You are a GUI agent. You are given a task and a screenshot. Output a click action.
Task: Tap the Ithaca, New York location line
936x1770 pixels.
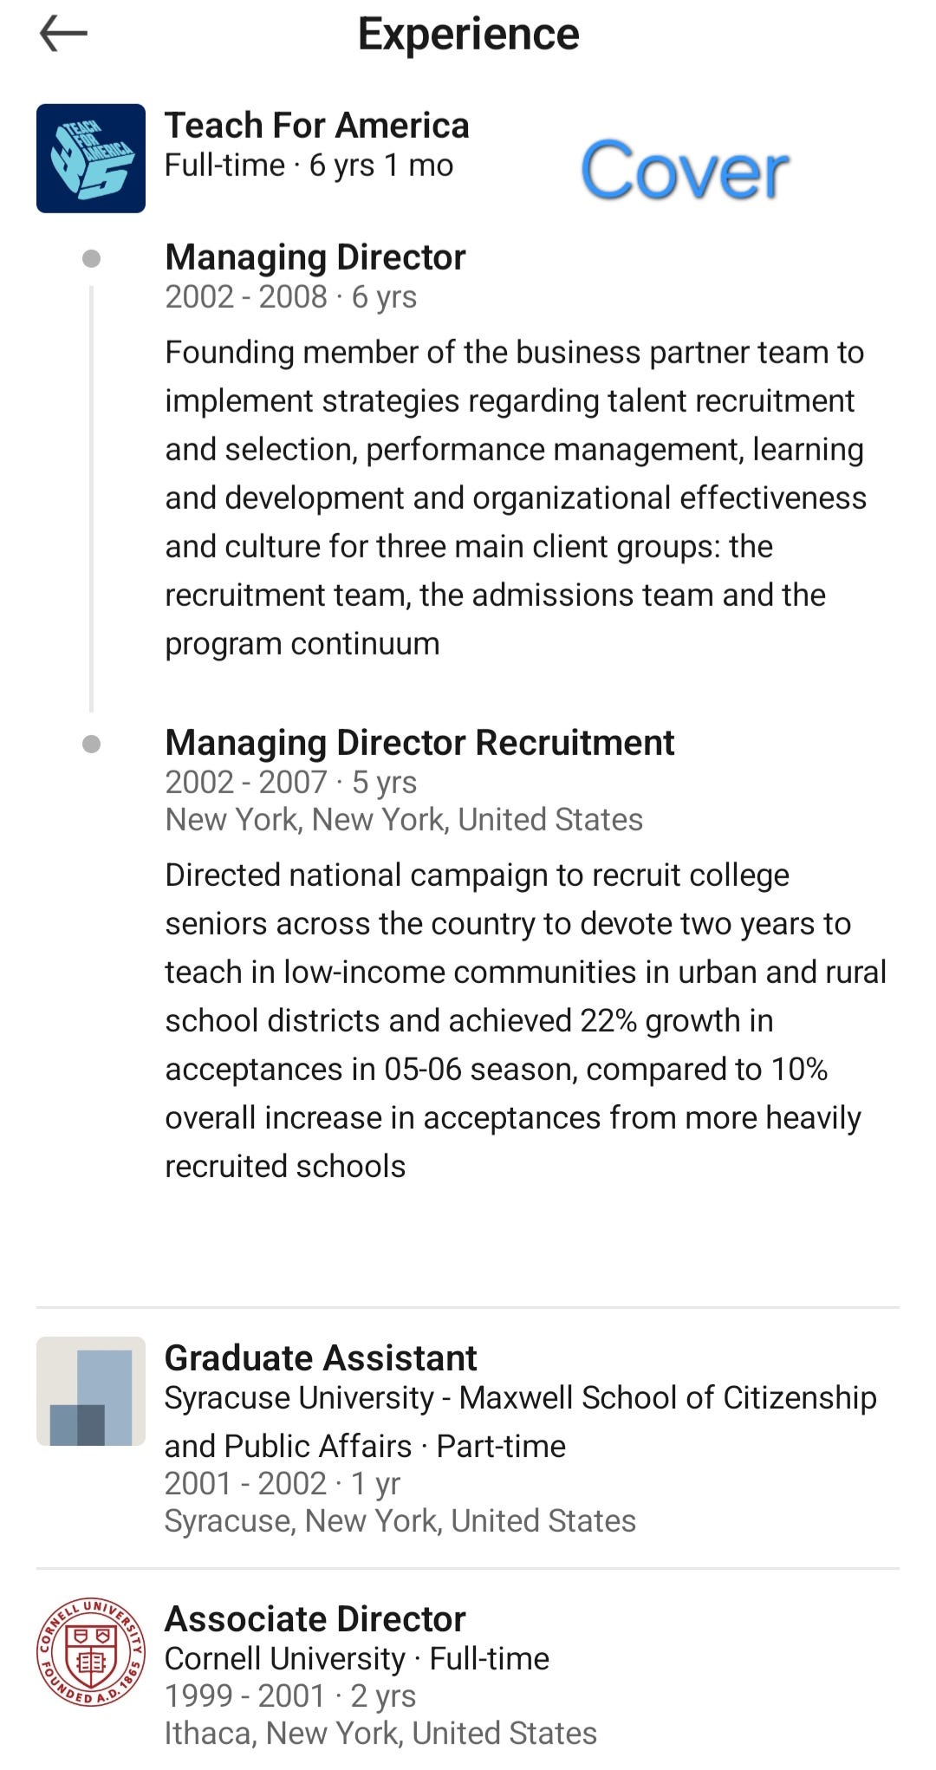pyautogui.click(x=380, y=1734)
